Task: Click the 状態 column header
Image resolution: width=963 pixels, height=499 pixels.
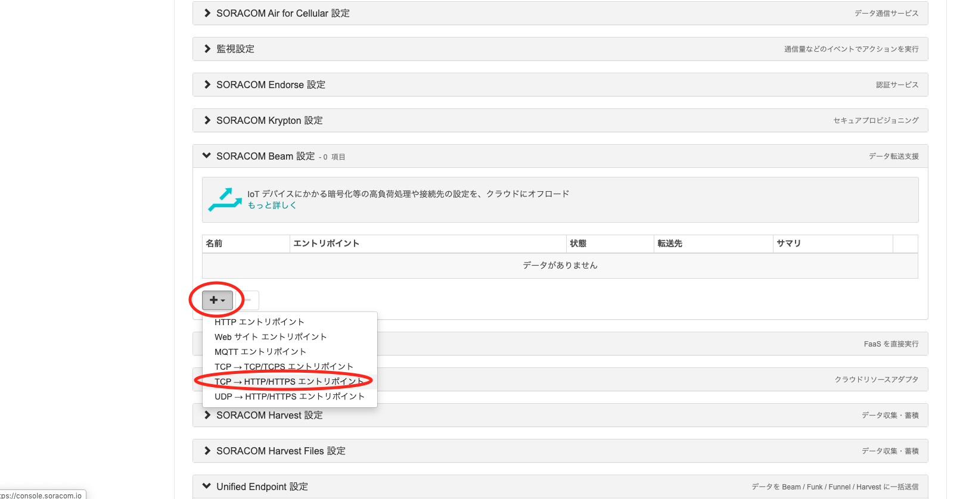Action: tap(610, 244)
